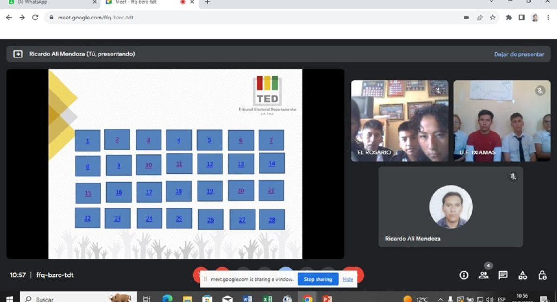Open the participants panel showing 4 people
This screenshot has width=557, height=302.
coord(483,275)
